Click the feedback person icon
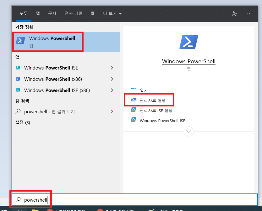This screenshot has height=211, width=262. (235, 13)
